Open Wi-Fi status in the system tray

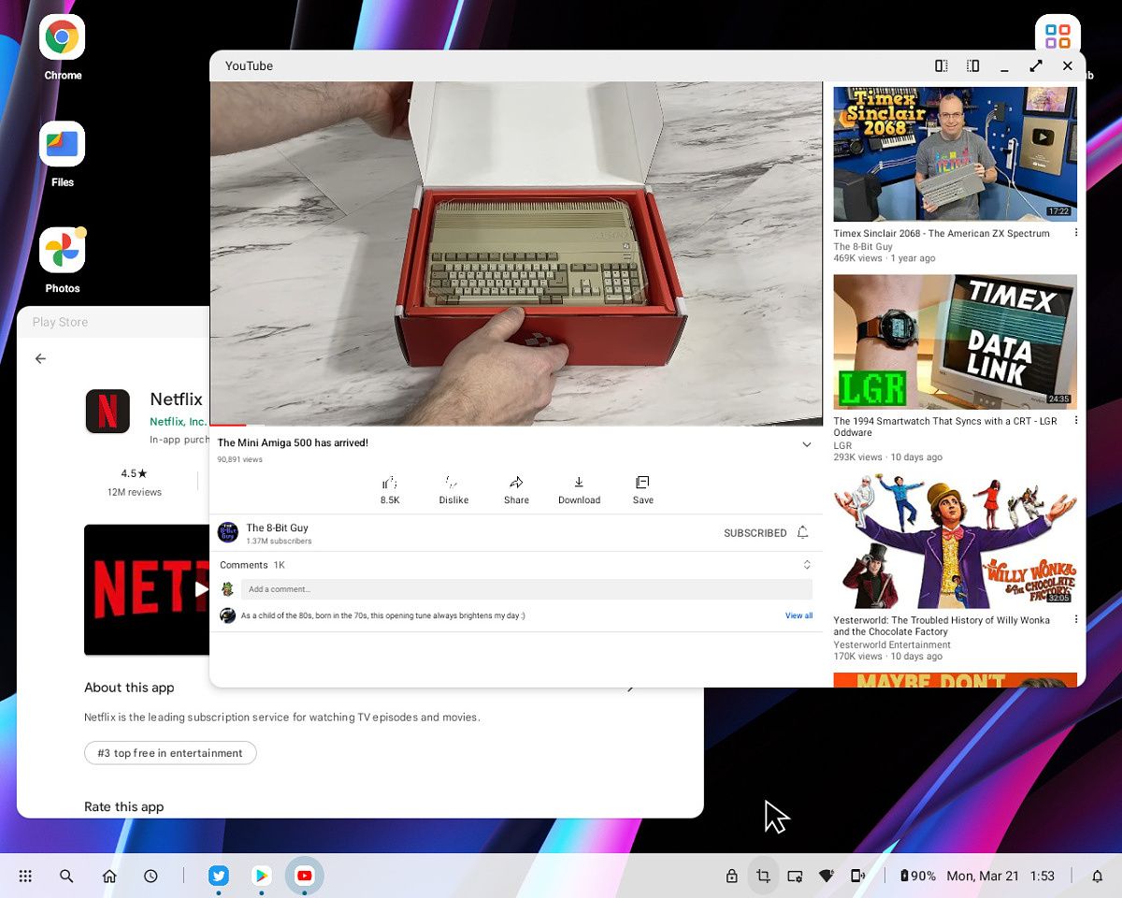click(826, 876)
